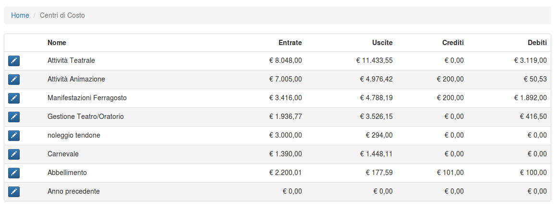The height and width of the screenshot is (210, 558).
Task: Open edit for Manifestazioni Ferragosto
Action: pyautogui.click(x=14, y=98)
